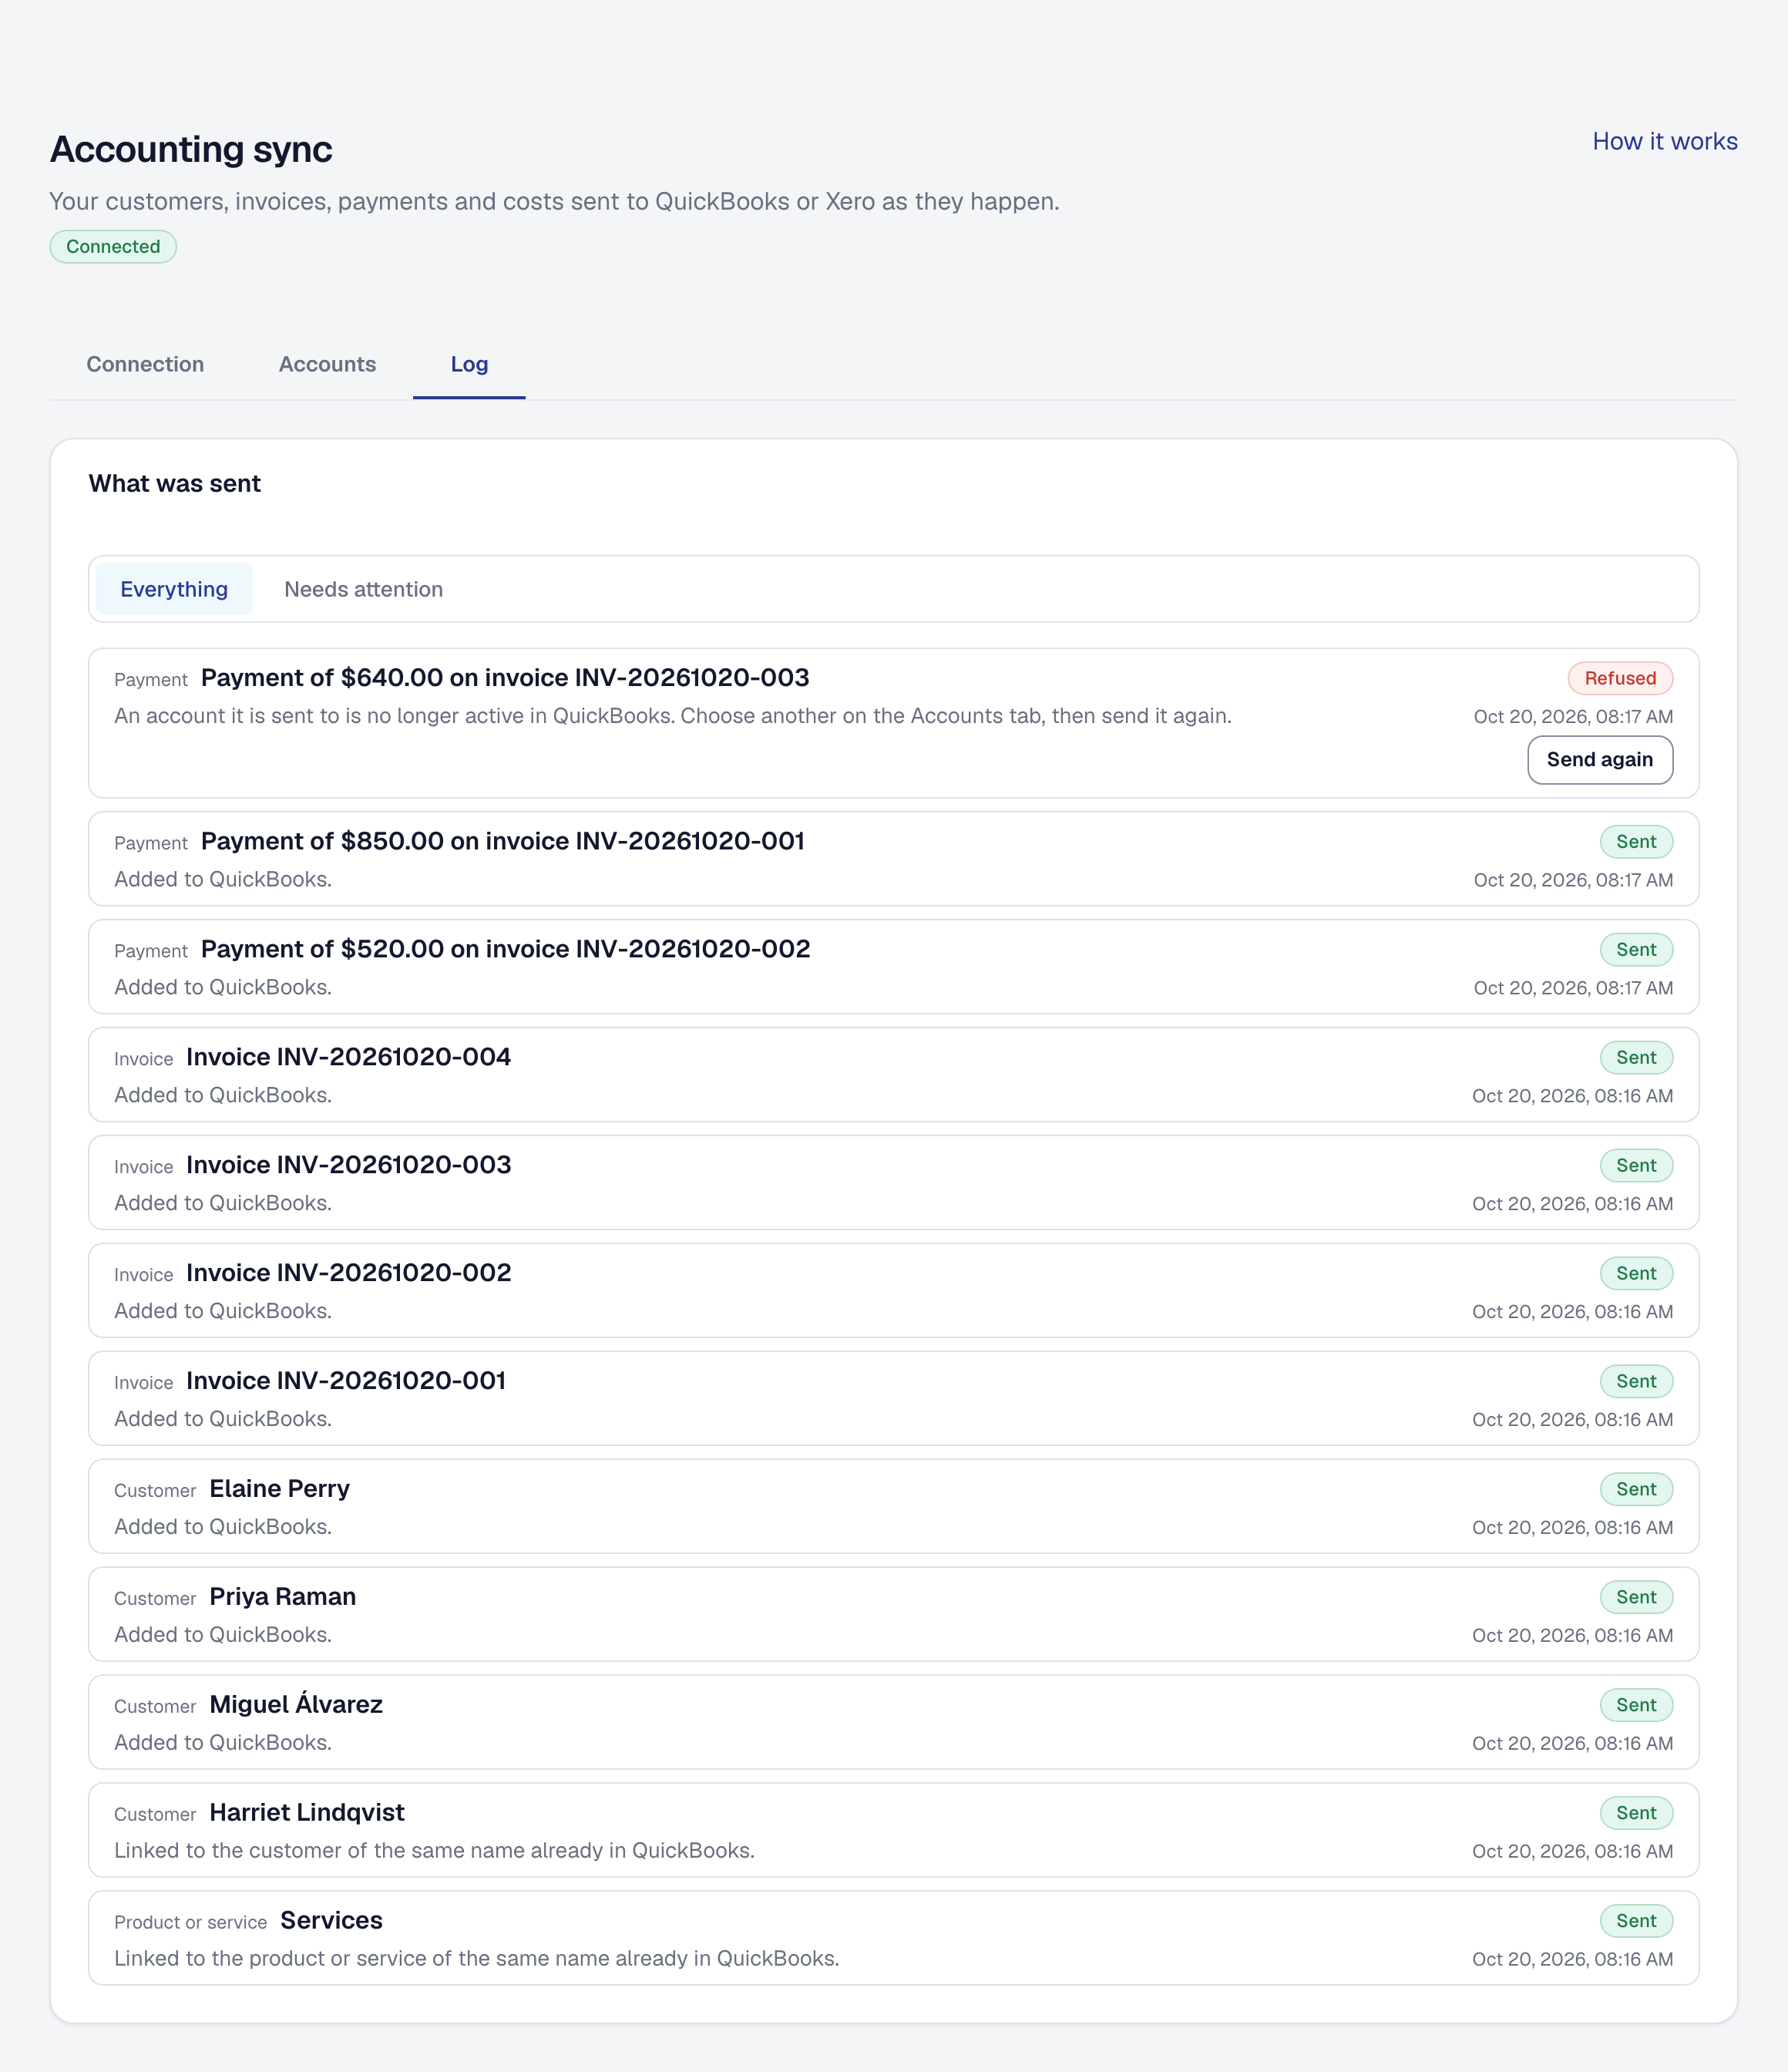The width and height of the screenshot is (1788, 2072).
Task: Click the Accounting sync page title
Action: [x=191, y=149]
